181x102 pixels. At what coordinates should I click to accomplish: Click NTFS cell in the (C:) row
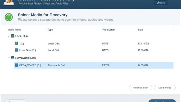pyautogui.click(x=105, y=44)
